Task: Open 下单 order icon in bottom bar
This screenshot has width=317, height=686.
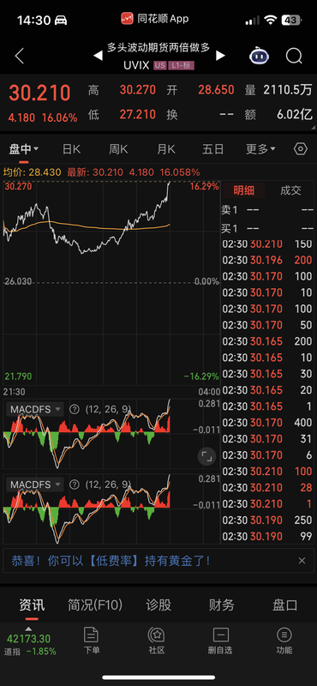Action: click(x=91, y=641)
